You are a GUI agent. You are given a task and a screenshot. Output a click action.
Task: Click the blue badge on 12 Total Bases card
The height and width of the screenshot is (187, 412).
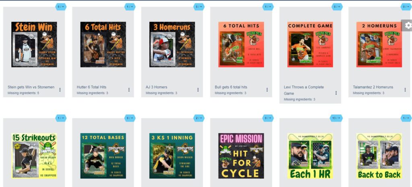130,118
